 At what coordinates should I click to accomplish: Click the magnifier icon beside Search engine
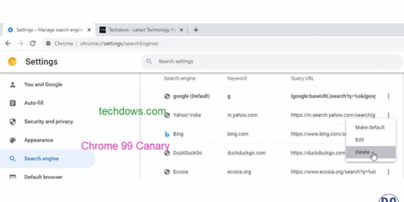pyautogui.click(x=12, y=159)
